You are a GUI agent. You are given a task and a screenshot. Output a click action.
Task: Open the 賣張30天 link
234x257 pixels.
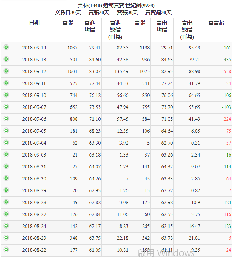click(x=127, y=13)
